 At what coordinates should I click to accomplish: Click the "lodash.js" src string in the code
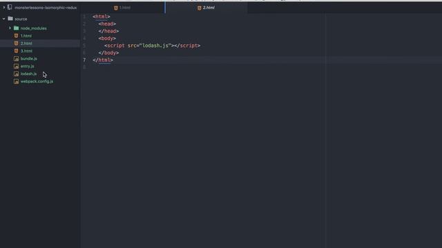[x=155, y=45]
